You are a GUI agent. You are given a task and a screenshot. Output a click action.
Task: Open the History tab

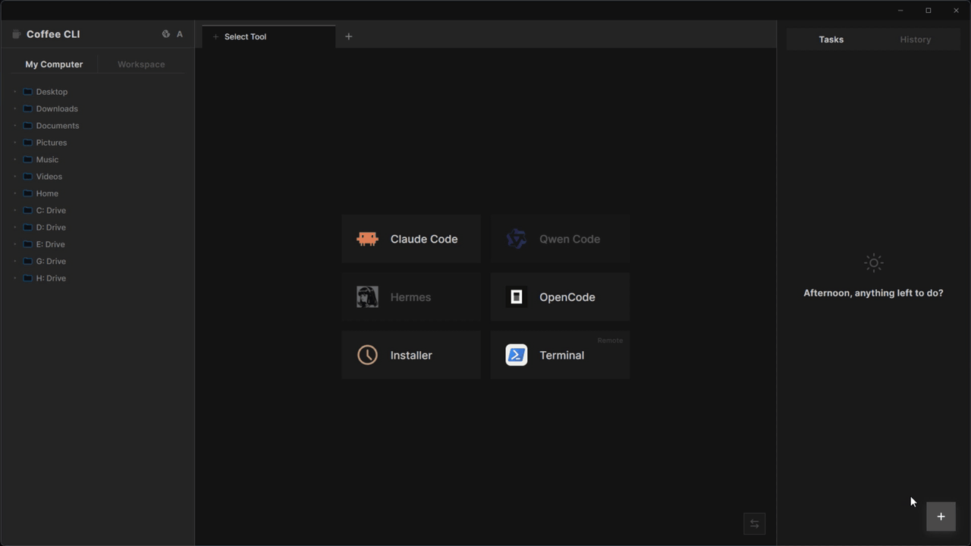pos(916,39)
